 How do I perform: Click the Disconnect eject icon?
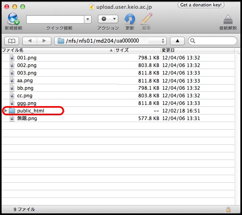[228, 19]
